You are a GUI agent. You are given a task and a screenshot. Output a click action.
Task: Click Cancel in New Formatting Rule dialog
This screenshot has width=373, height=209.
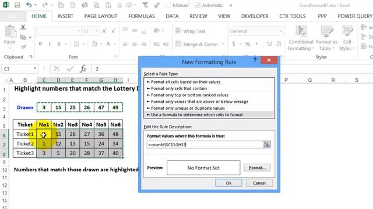(x=259, y=183)
